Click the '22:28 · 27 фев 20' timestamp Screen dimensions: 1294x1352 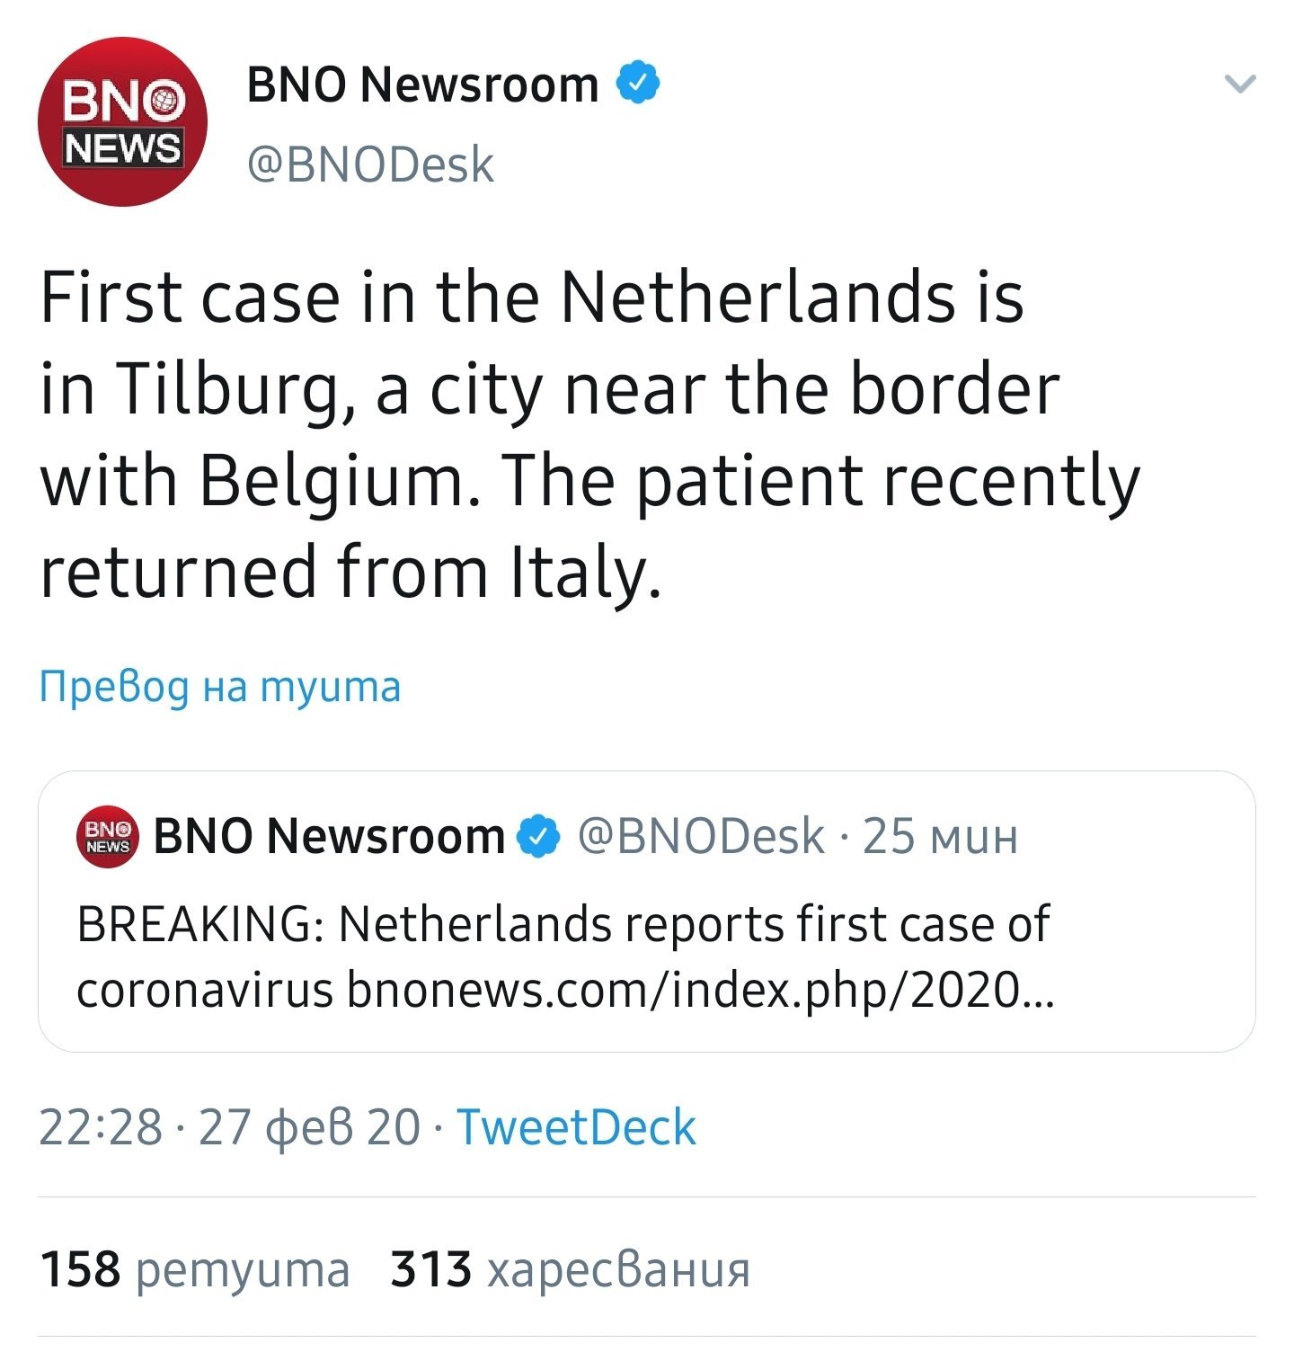tap(229, 1127)
